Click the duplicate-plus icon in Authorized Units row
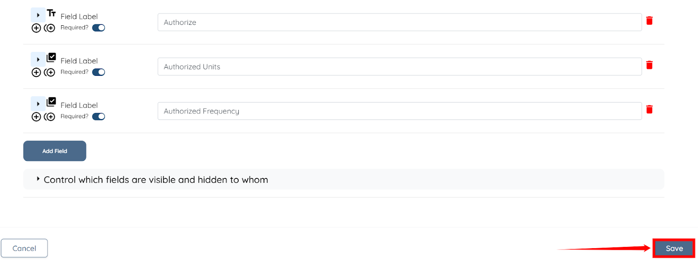698x263 pixels. pos(50,72)
